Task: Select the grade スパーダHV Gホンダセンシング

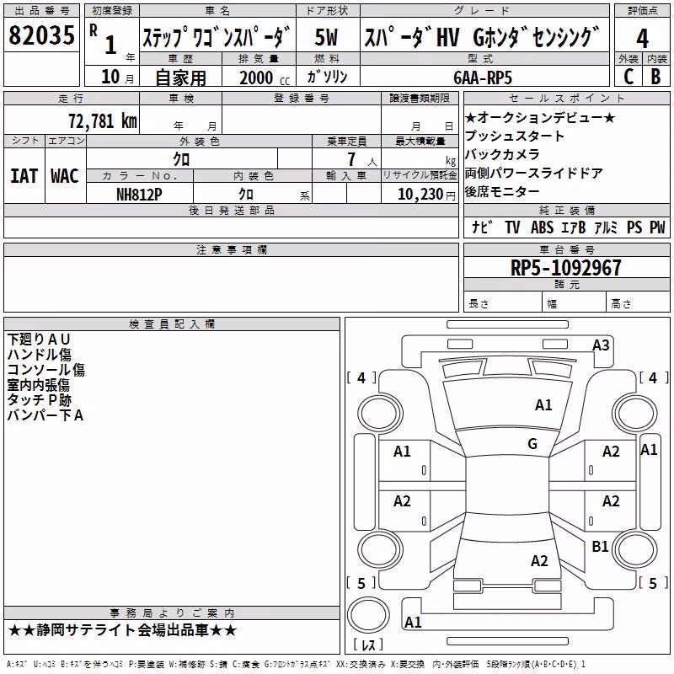Action: click(481, 36)
